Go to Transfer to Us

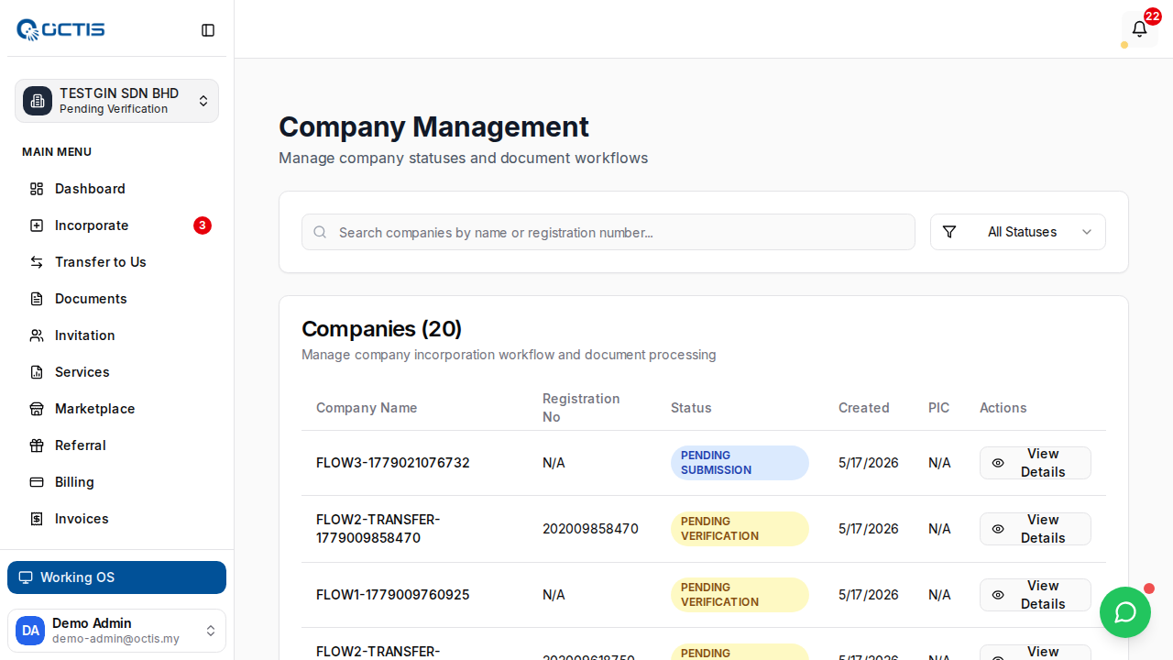(116, 262)
